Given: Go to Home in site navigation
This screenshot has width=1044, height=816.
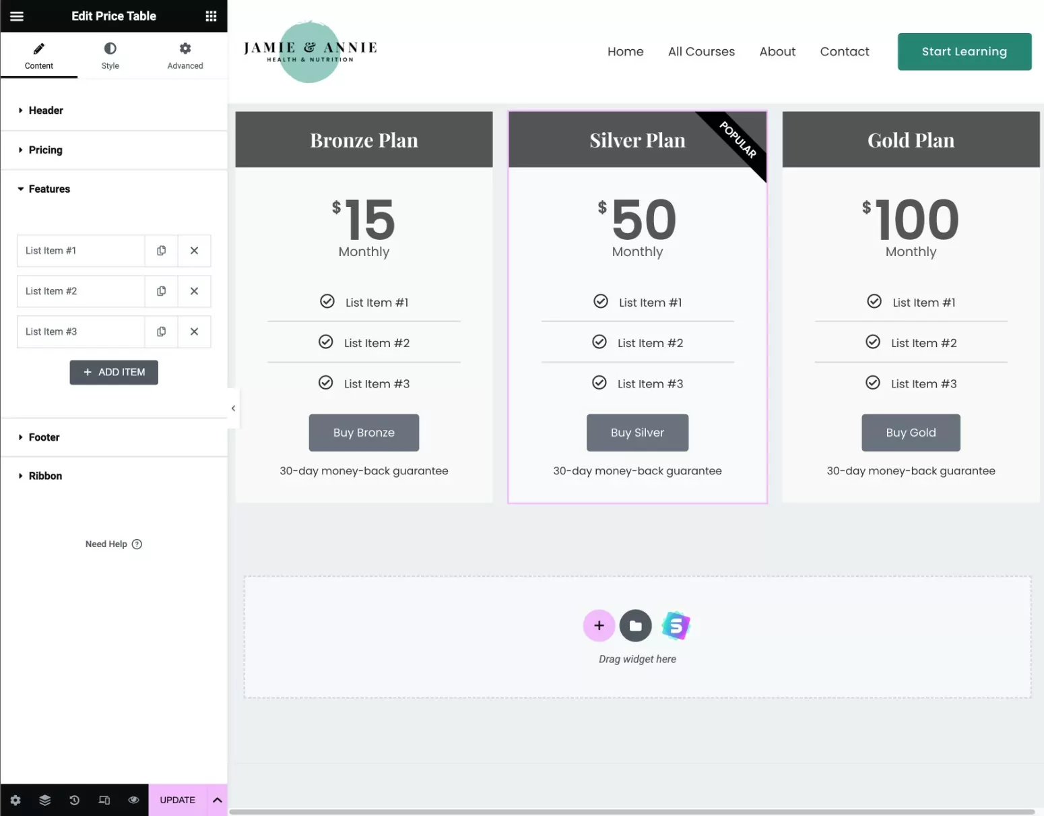Looking at the screenshot, I should coord(626,52).
